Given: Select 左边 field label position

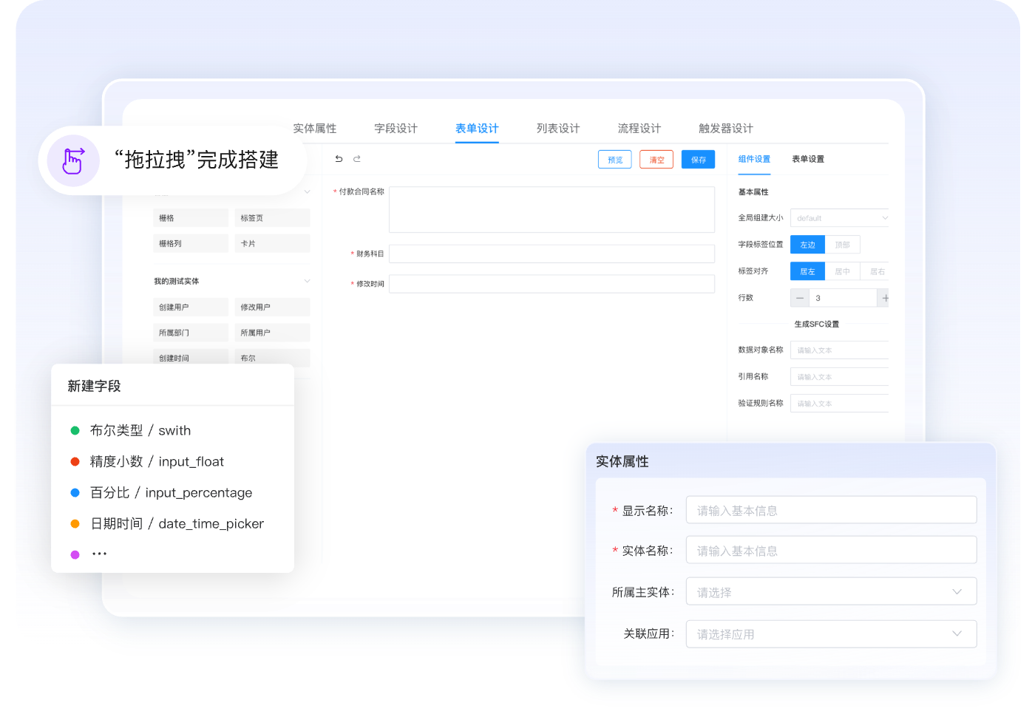Looking at the screenshot, I should 807,245.
